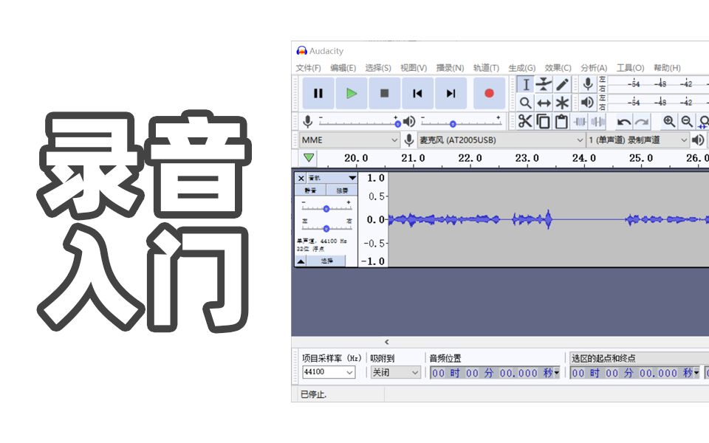Click the Cut (scissors) icon
The width and height of the screenshot is (709, 443).
(524, 121)
